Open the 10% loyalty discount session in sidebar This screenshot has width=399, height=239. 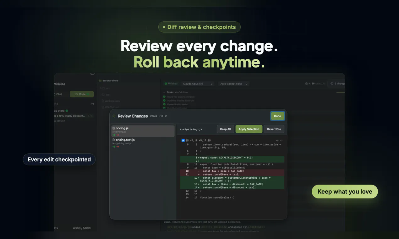coord(74,116)
